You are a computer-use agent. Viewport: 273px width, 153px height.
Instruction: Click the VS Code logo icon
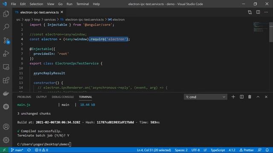point(5,4)
